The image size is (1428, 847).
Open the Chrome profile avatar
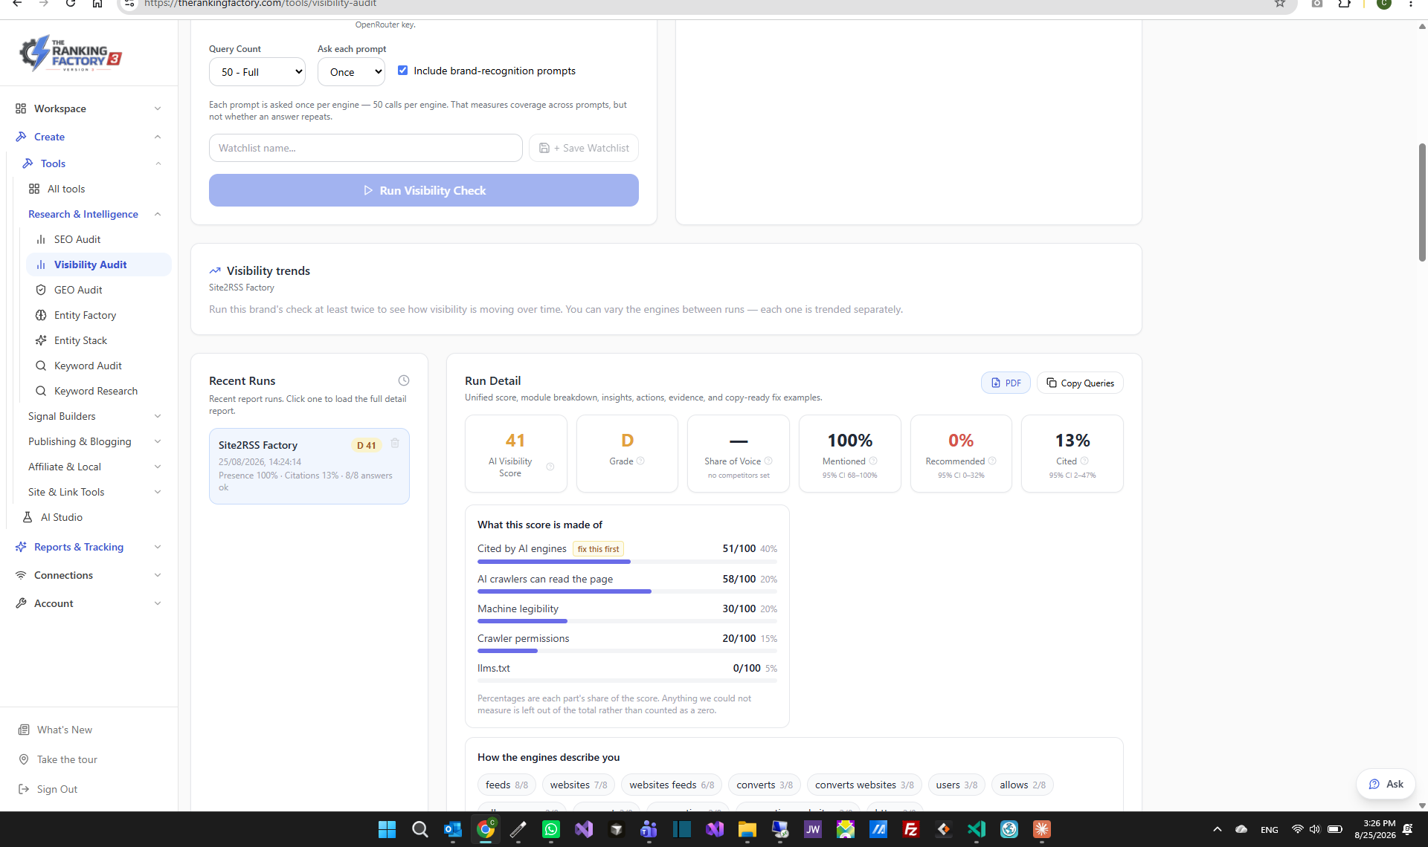click(x=1384, y=4)
